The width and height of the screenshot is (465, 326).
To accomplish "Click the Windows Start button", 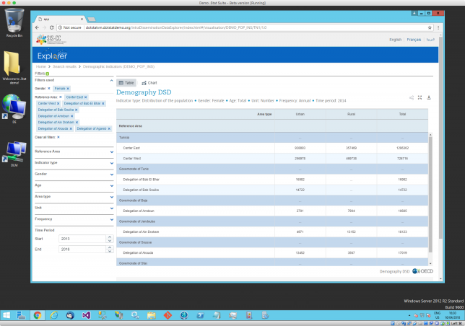I will 6,315.
